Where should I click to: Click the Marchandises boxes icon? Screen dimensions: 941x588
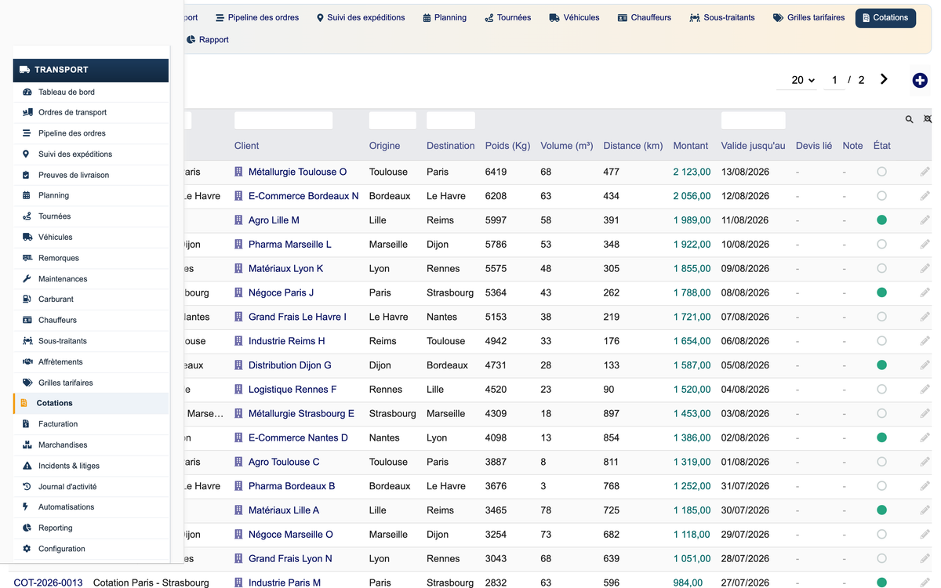pos(27,445)
